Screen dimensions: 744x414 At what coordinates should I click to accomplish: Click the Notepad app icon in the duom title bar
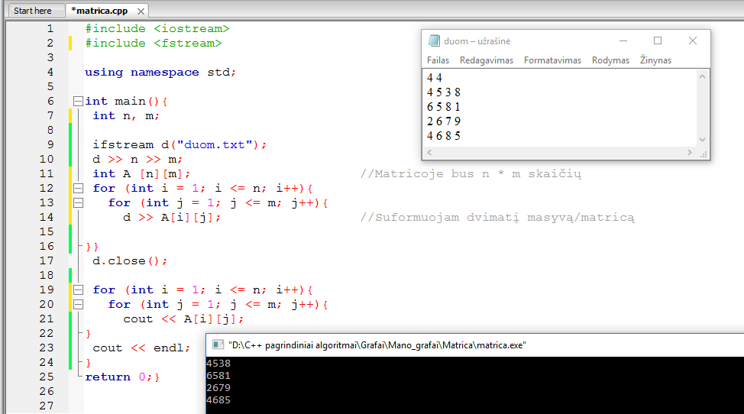[x=434, y=40]
